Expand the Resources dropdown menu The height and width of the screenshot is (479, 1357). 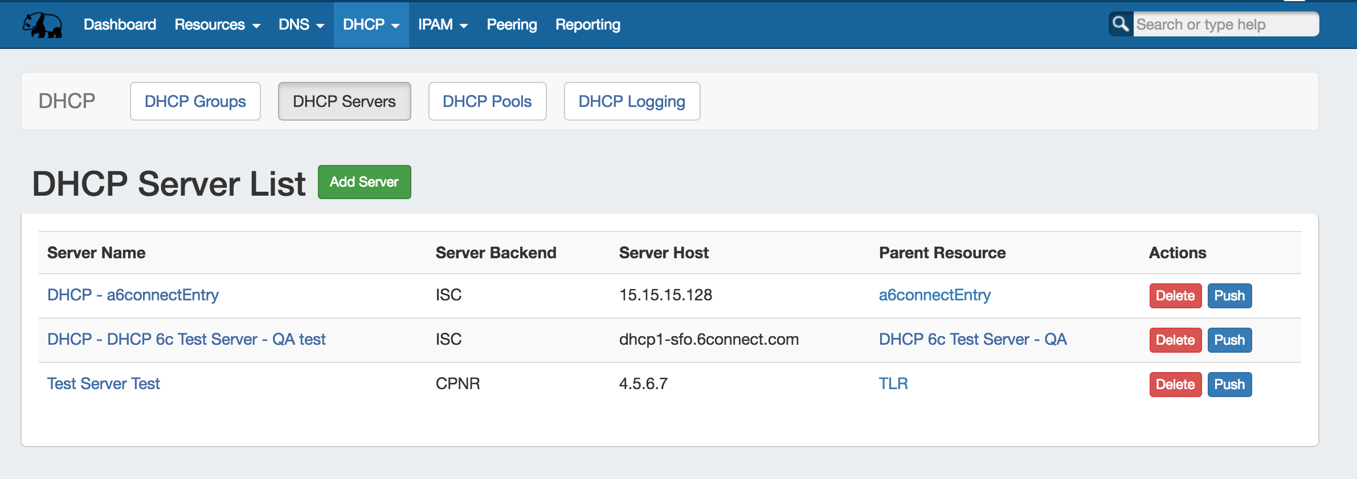point(217,25)
